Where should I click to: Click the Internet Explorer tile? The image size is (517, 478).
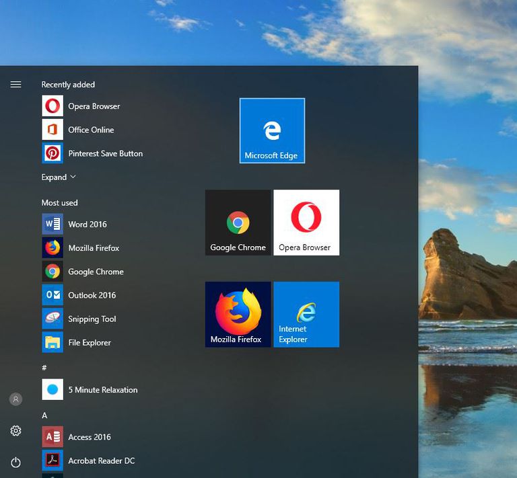pos(306,315)
